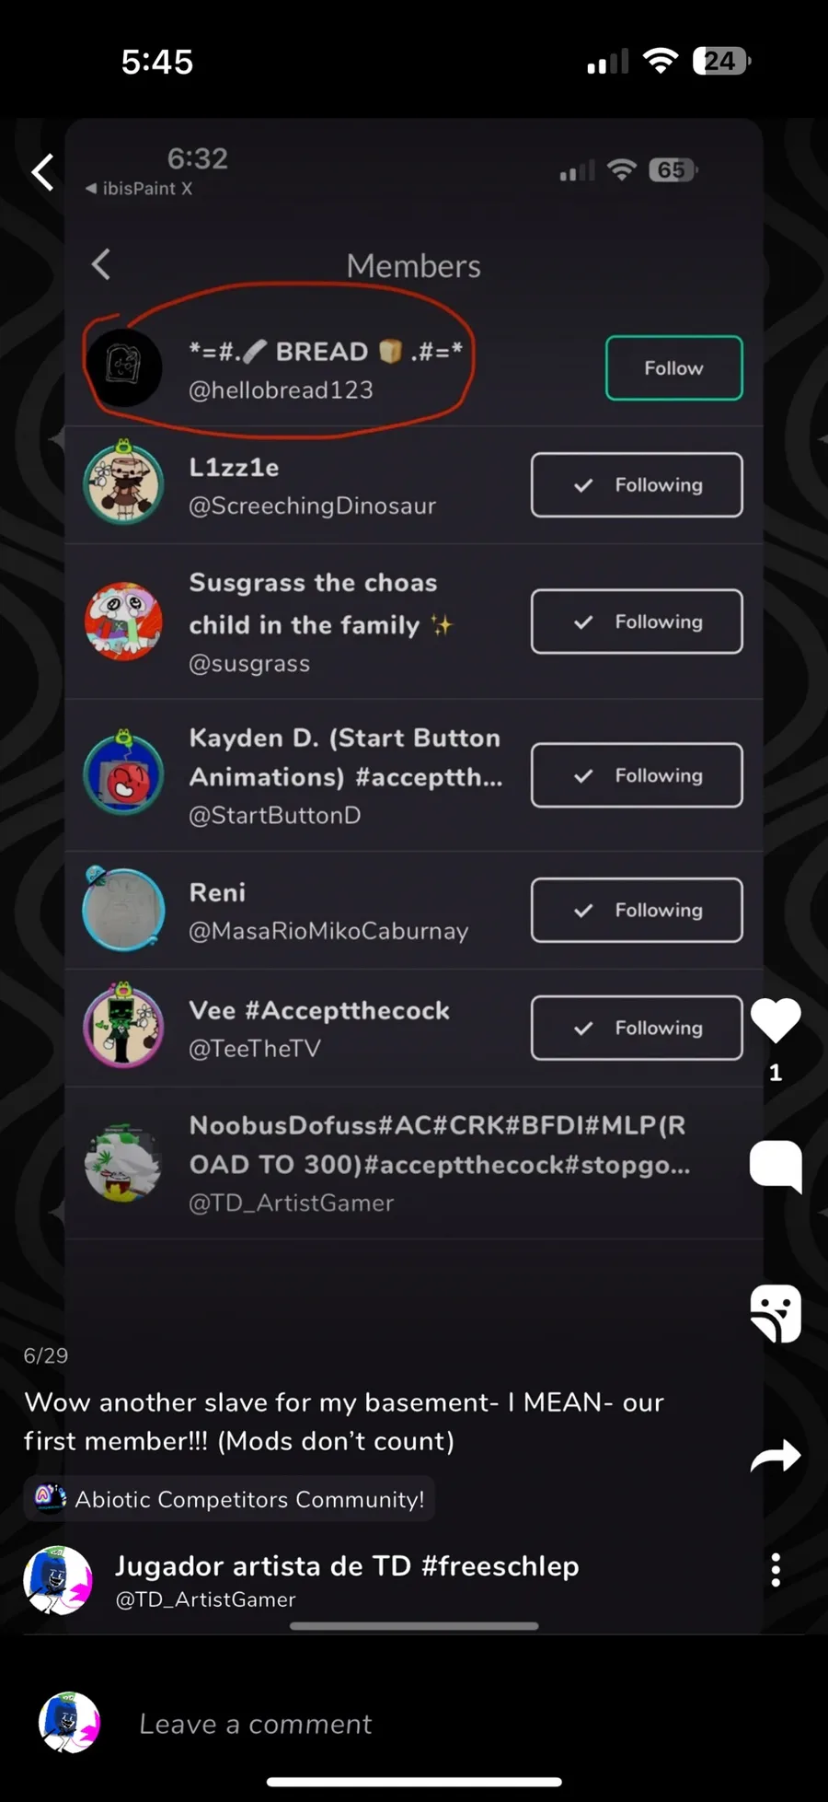Open the three-dot more options menu
Screen dimensions: 828x1802
pyautogui.click(x=776, y=1570)
